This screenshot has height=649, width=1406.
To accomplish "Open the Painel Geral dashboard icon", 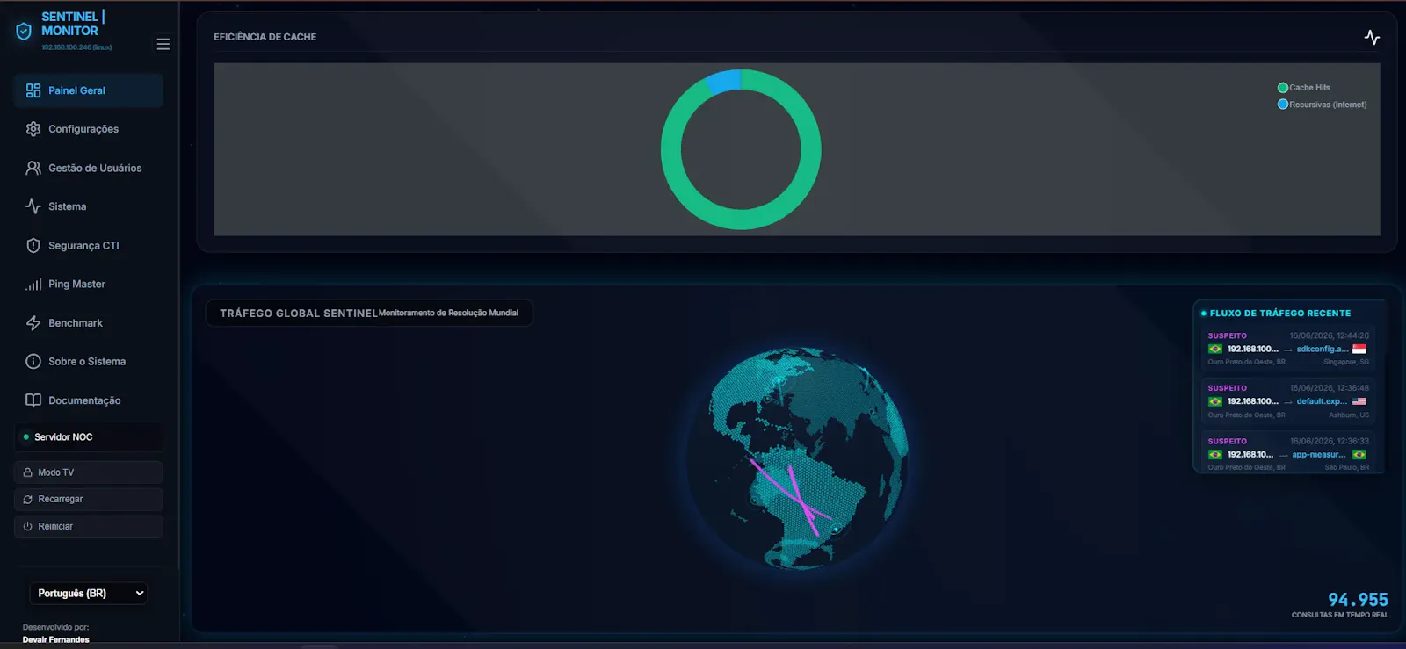I will click(x=33, y=90).
